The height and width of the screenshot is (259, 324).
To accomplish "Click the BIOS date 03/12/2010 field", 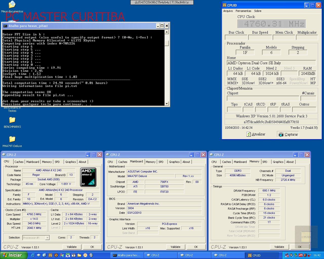I will [x=164, y=213].
